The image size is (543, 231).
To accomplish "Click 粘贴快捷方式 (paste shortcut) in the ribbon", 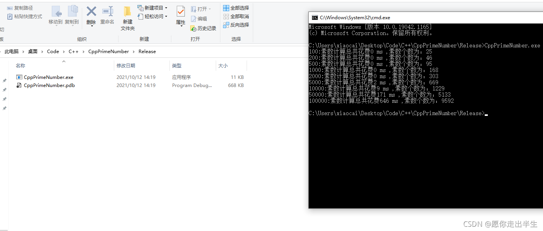I will pos(25,17).
